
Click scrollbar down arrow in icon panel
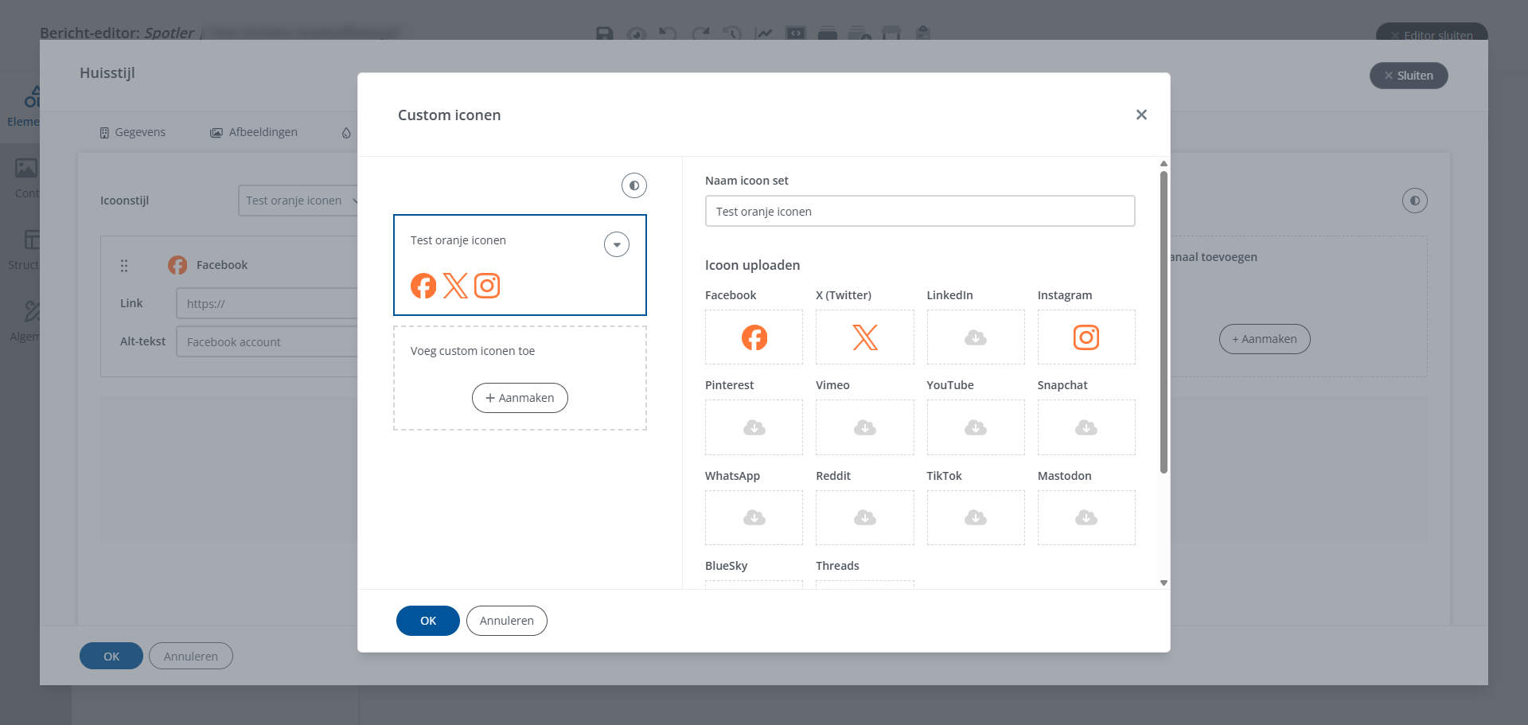click(x=1164, y=583)
